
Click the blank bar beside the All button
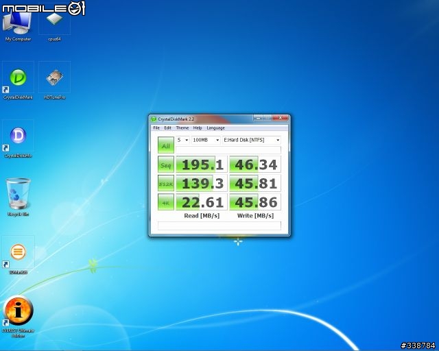(x=228, y=149)
